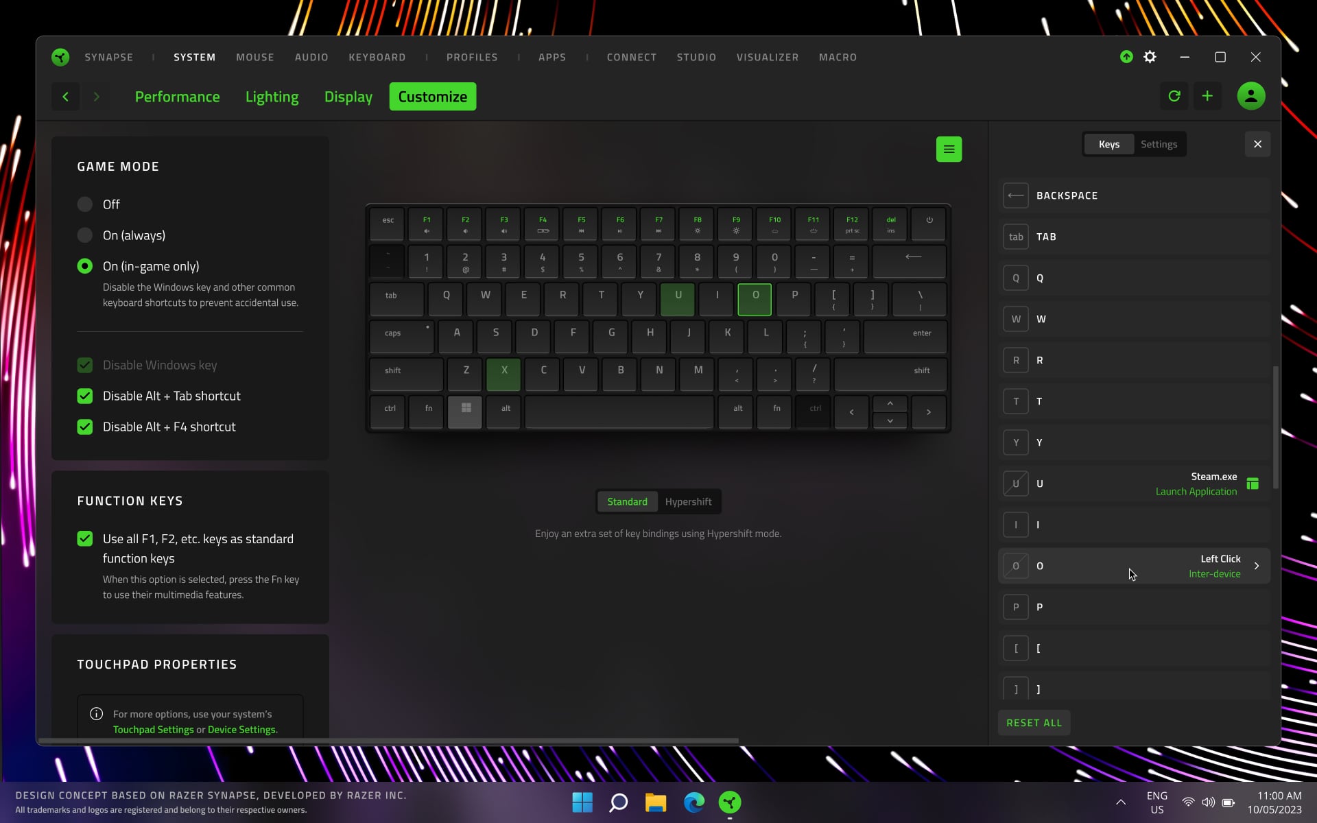Click the key list vertical scrollbar
The height and width of the screenshot is (823, 1317).
coord(1276,427)
